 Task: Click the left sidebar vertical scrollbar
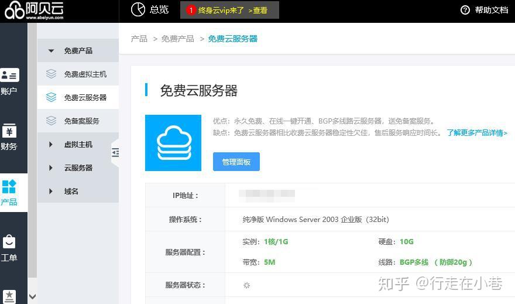(x=32, y=150)
